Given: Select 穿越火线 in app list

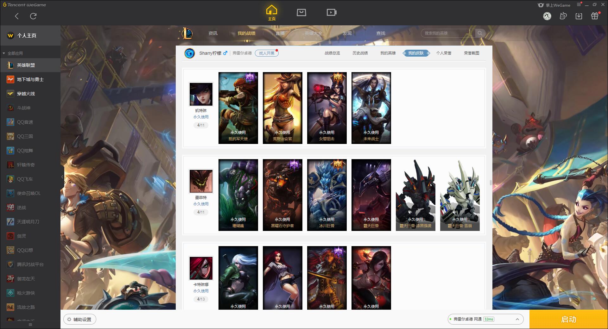Looking at the screenshot, I should click(x=30, y=94).
